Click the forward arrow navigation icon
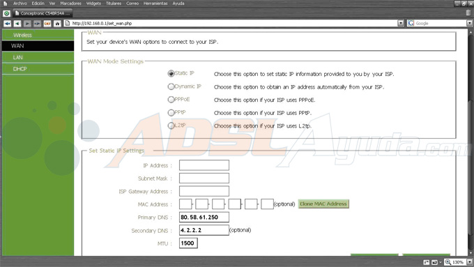This screenshot has height=267, width=474. [27, 23]
